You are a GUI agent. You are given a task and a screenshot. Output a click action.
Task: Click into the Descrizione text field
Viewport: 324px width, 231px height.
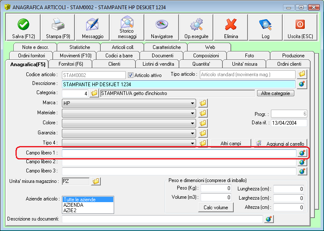coord(179,84)
